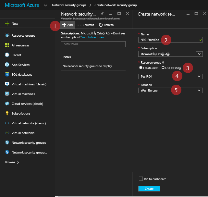Click the All resources grid icon

(x=7, y=45)
